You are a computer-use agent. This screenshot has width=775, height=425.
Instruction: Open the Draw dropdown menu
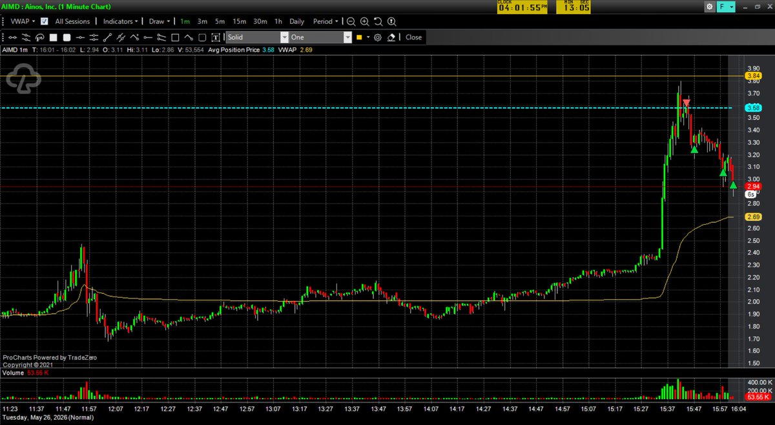(160, 21)
